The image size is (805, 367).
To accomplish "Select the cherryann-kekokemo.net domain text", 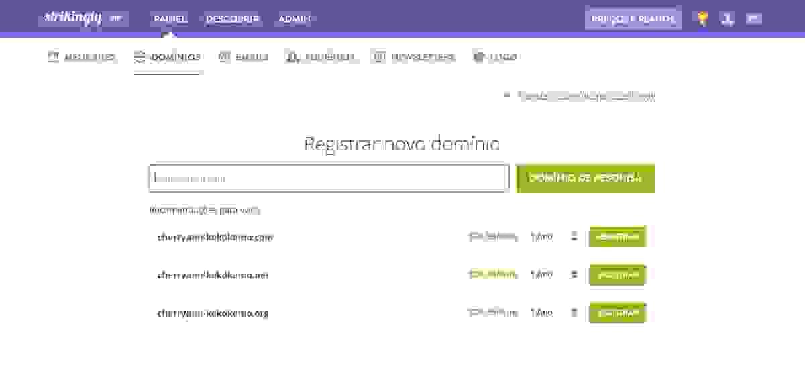I will tap(213, 275).
